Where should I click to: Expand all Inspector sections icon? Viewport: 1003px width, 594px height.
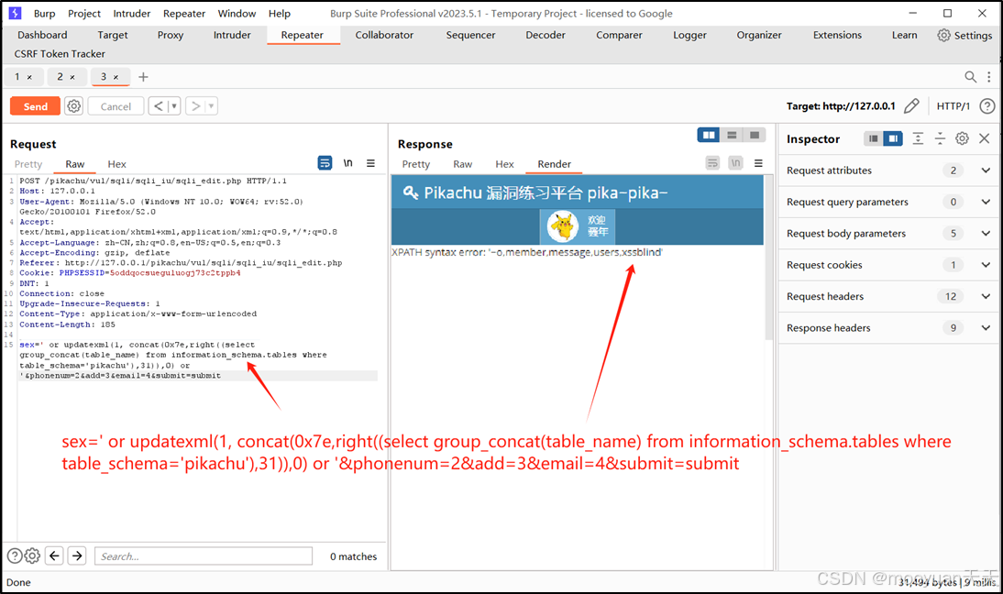tap(918, 138)
